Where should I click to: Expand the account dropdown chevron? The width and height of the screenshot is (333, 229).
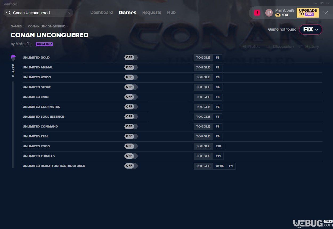point(325,13)
